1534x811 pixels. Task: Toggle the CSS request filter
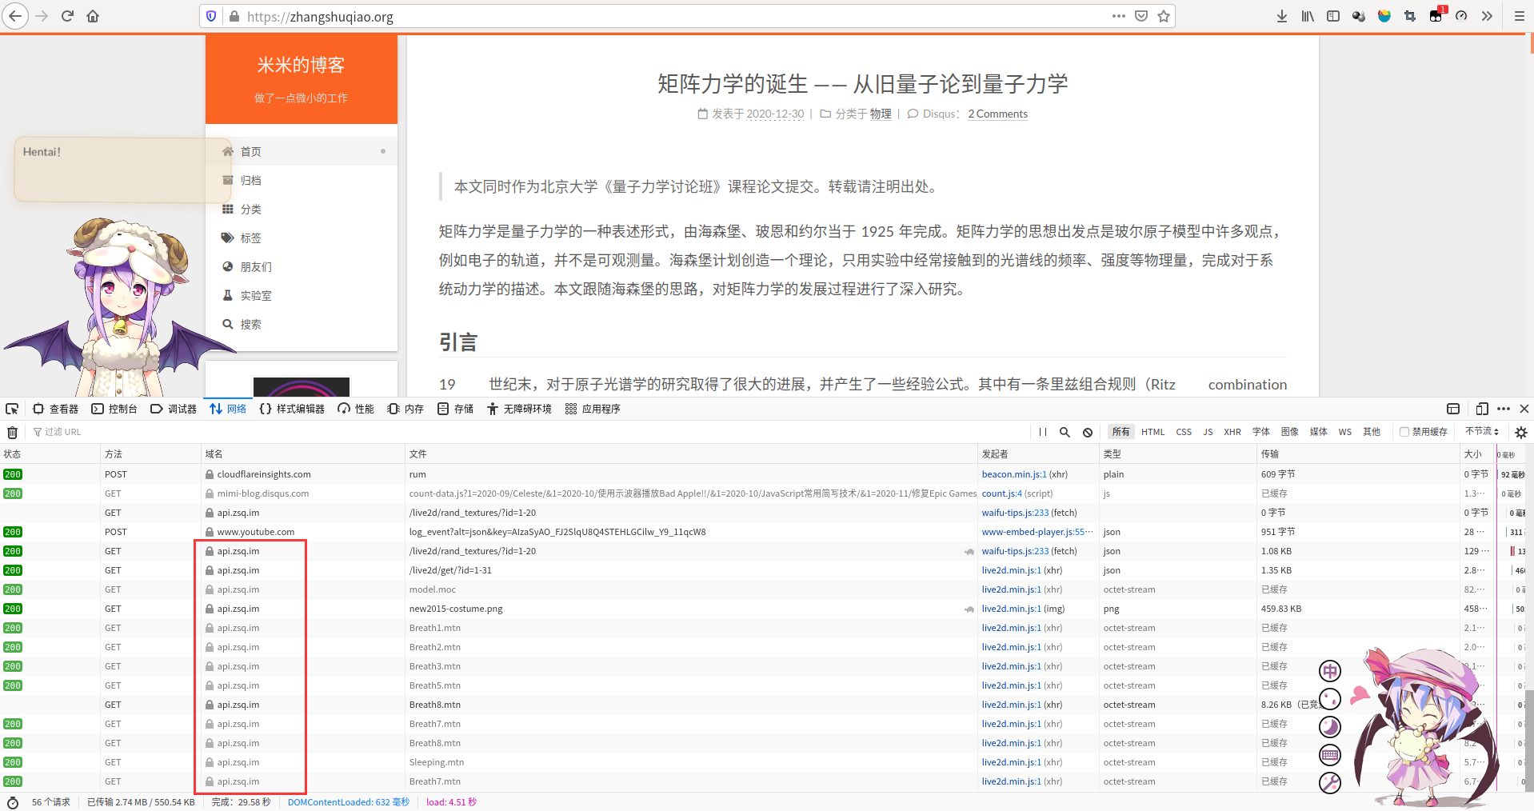[1184, 432]
